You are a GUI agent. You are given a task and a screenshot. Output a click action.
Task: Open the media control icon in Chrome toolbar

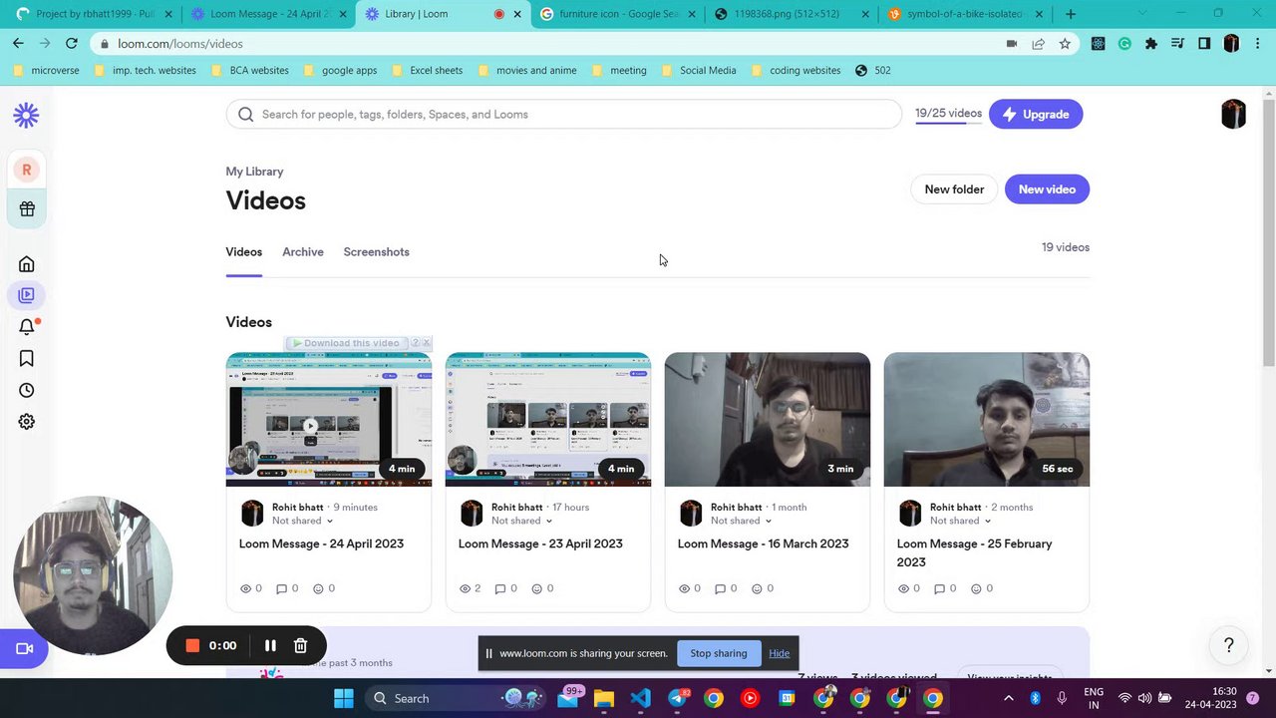click(x=1178, y=44)
